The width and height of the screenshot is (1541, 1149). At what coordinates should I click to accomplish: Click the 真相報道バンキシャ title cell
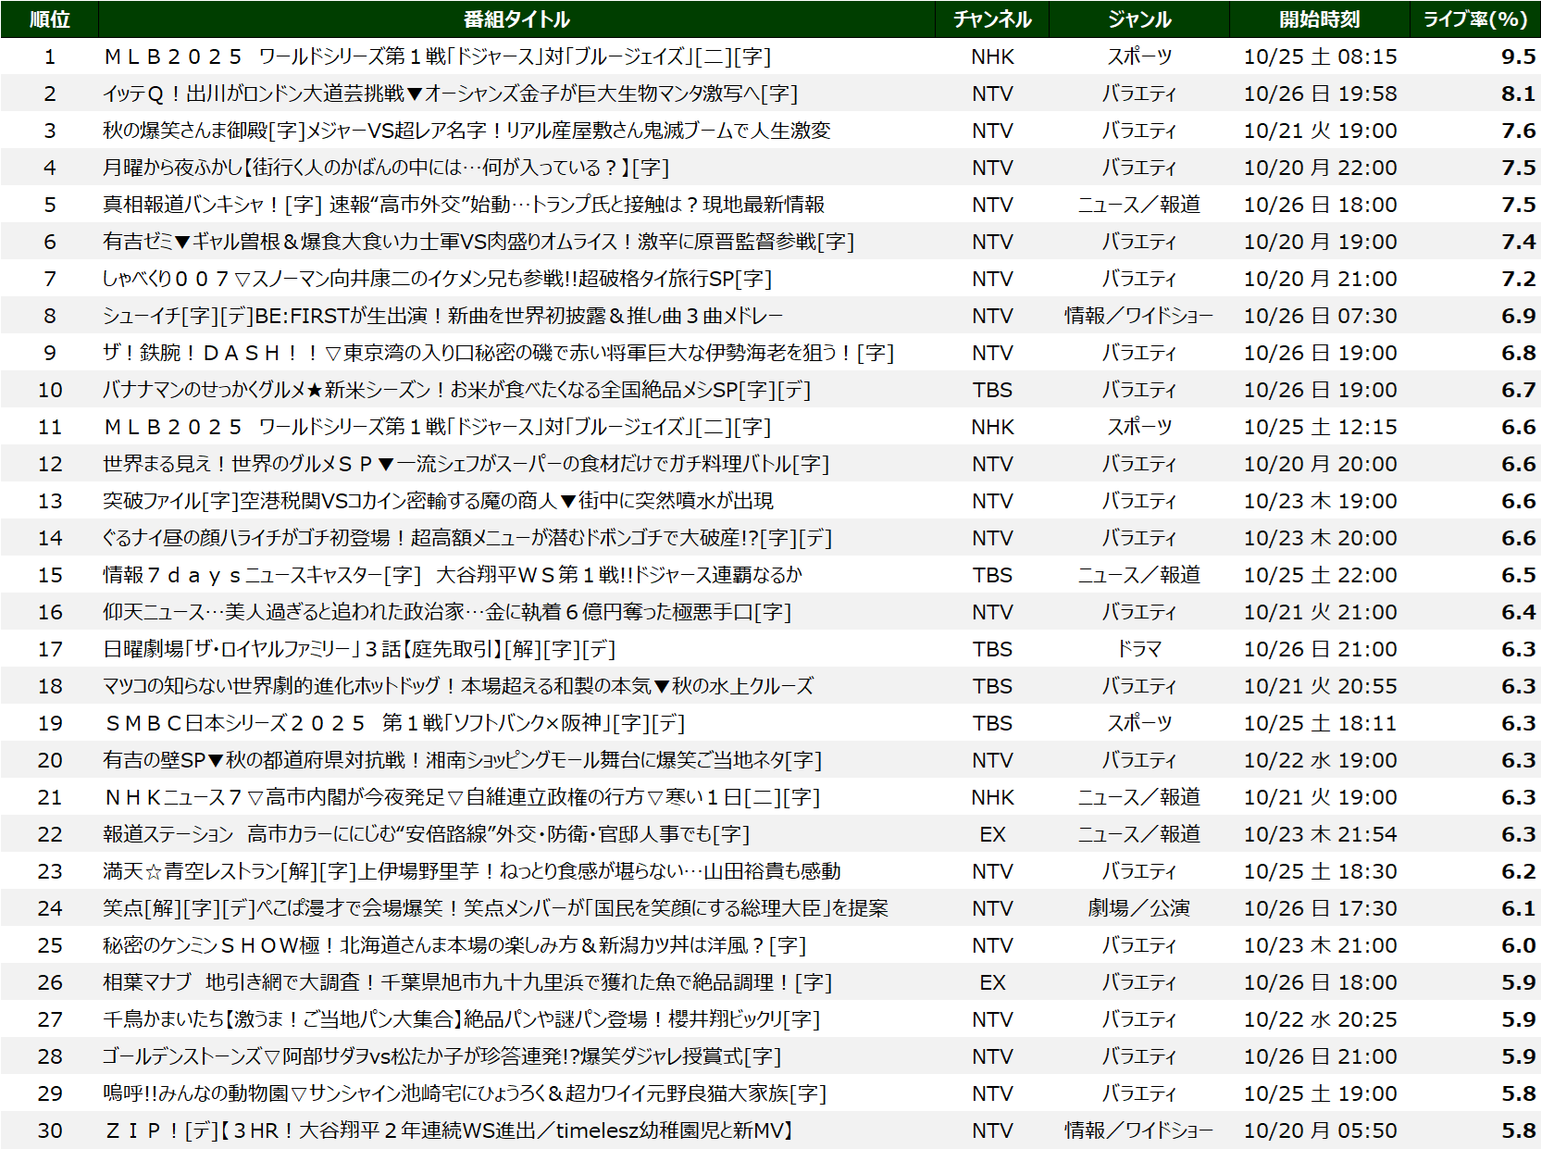(464, 205)
